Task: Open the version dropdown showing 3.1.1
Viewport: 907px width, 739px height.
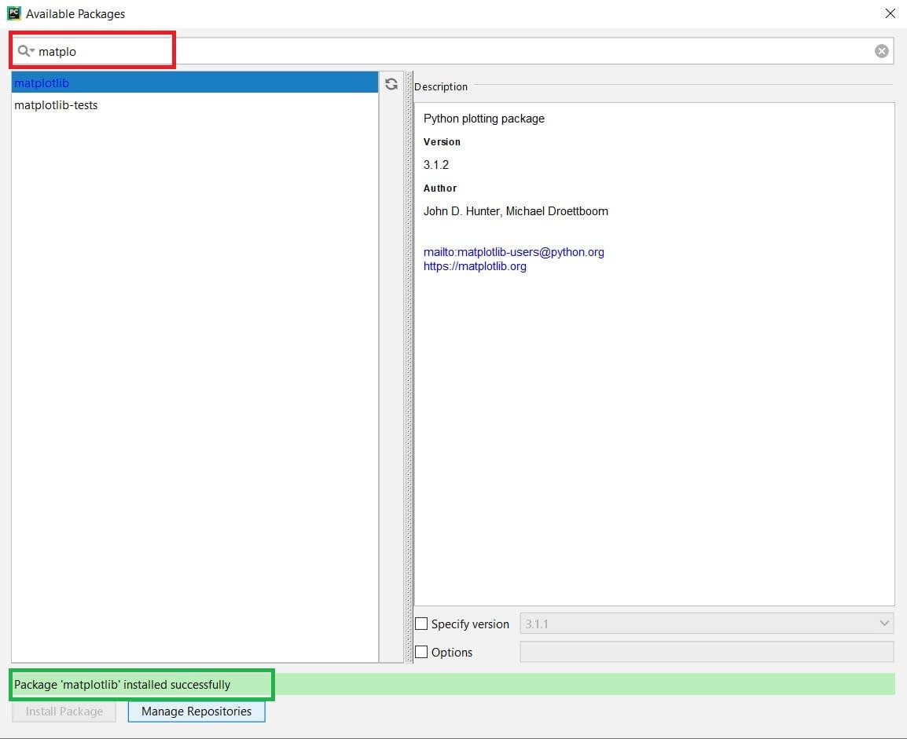Action: (x=707, y=624)
